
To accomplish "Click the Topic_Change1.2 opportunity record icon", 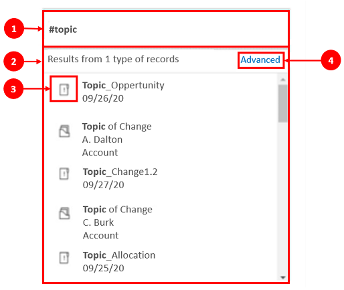I will pos(64,173).
